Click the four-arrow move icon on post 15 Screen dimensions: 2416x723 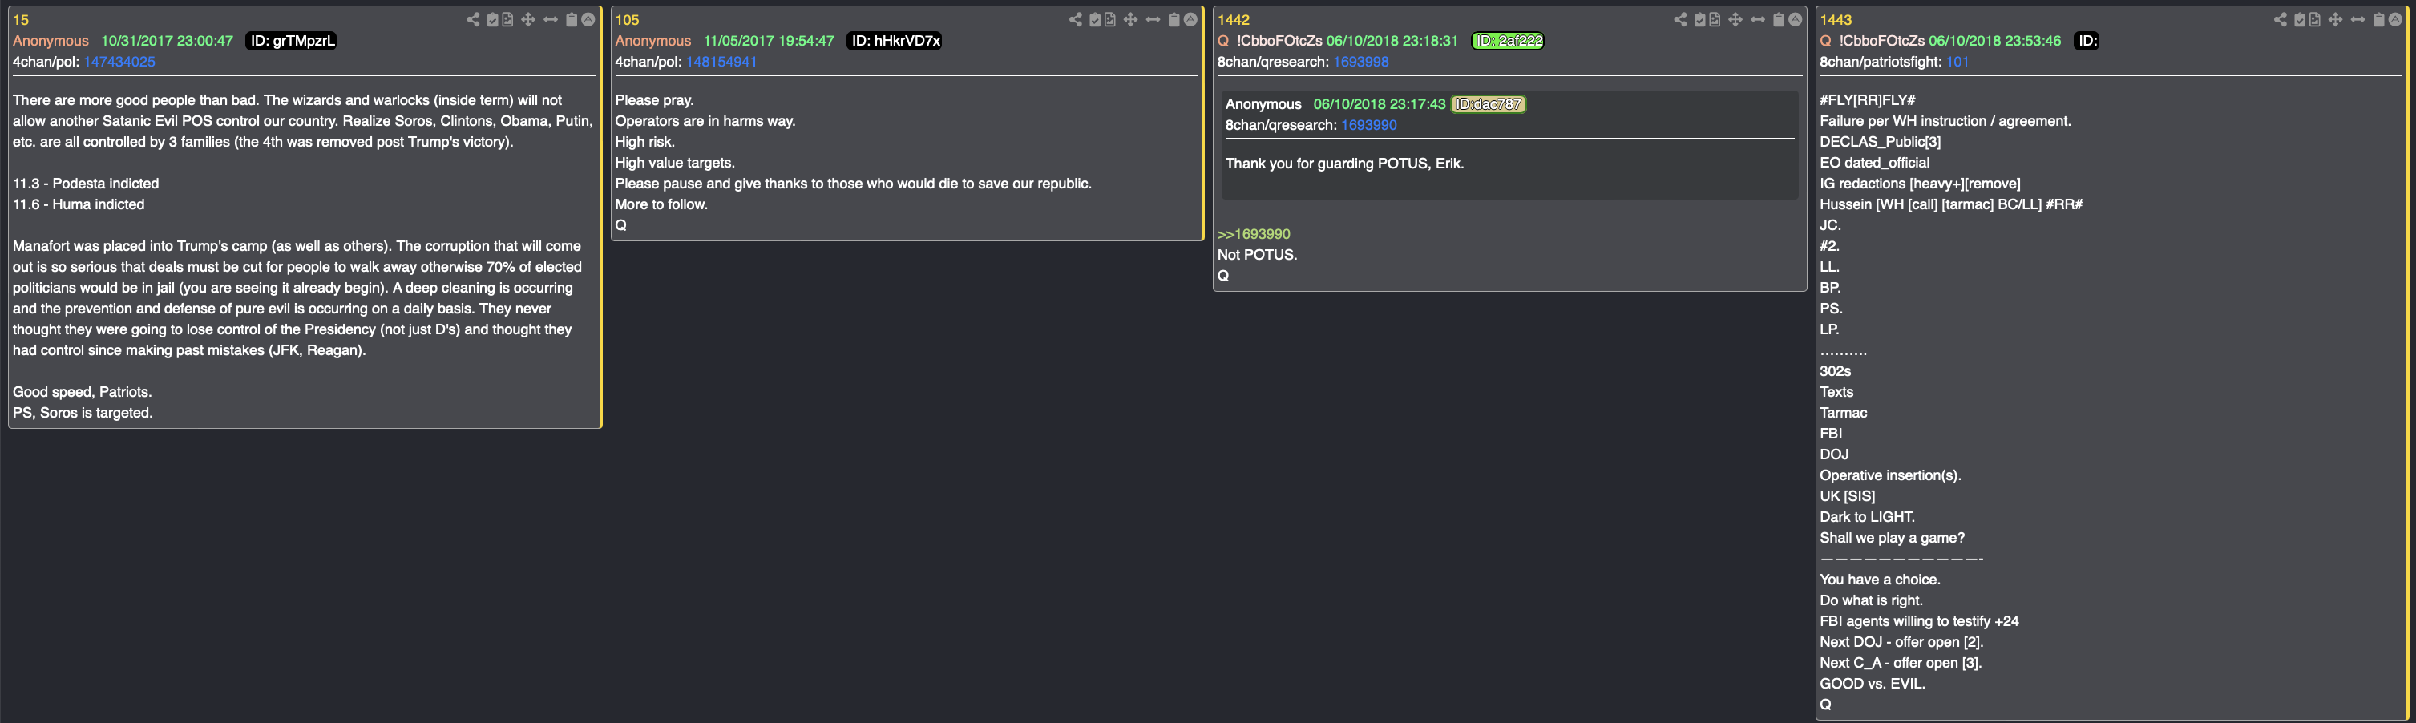(528, 20)
